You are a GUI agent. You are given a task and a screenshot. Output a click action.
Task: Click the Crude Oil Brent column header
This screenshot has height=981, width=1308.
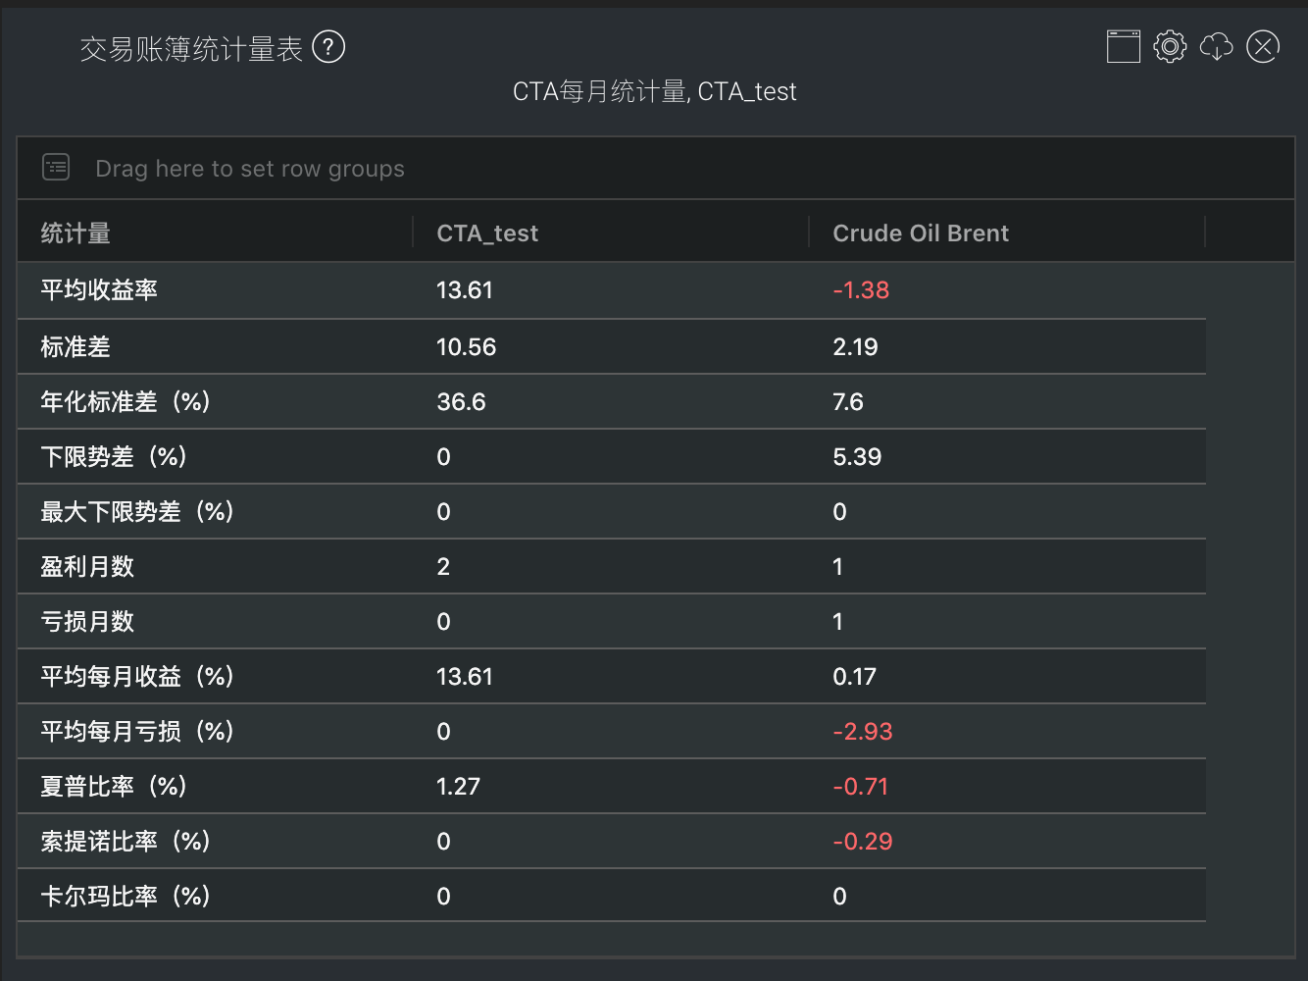pyautogui.click(x=920, y=233)
